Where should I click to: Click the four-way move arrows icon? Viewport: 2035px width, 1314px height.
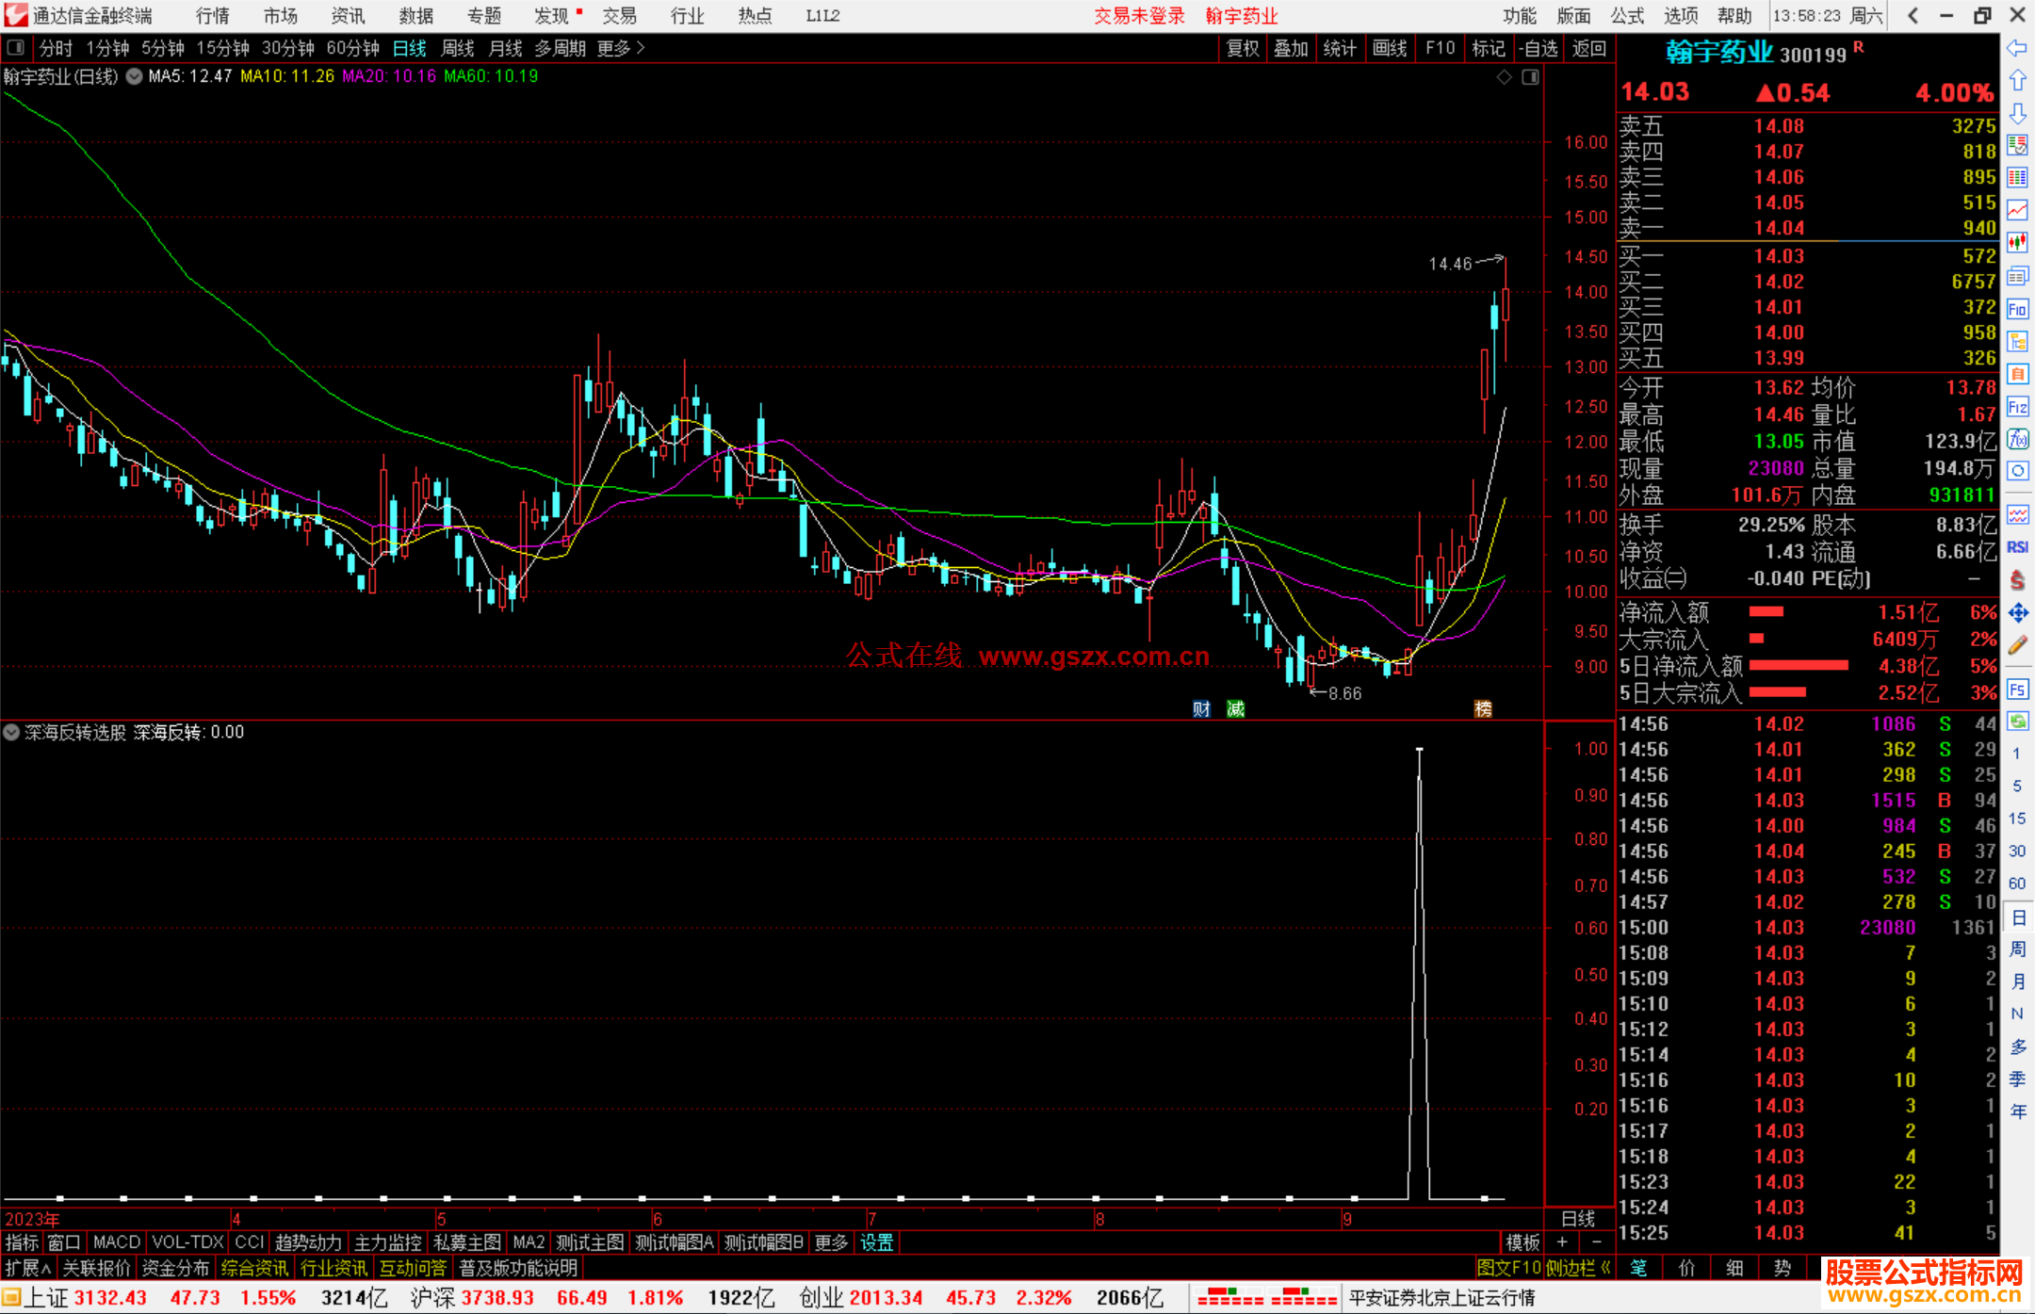click(x=2017, y=613)
